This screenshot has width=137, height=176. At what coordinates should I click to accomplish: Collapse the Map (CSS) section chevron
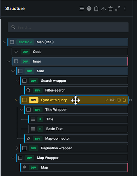[5, 42]
